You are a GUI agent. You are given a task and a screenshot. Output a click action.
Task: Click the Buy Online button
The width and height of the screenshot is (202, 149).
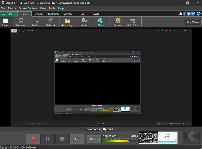193,22
